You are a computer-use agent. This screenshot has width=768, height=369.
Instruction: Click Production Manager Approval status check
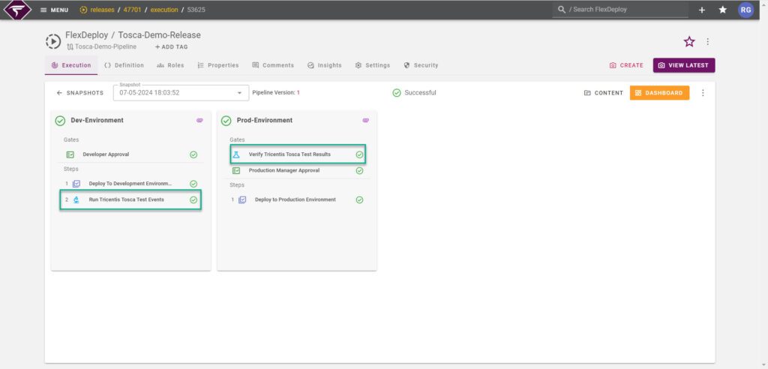tap(359, 170)
